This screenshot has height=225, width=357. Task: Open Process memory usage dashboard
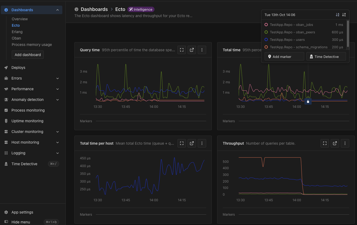32,45
